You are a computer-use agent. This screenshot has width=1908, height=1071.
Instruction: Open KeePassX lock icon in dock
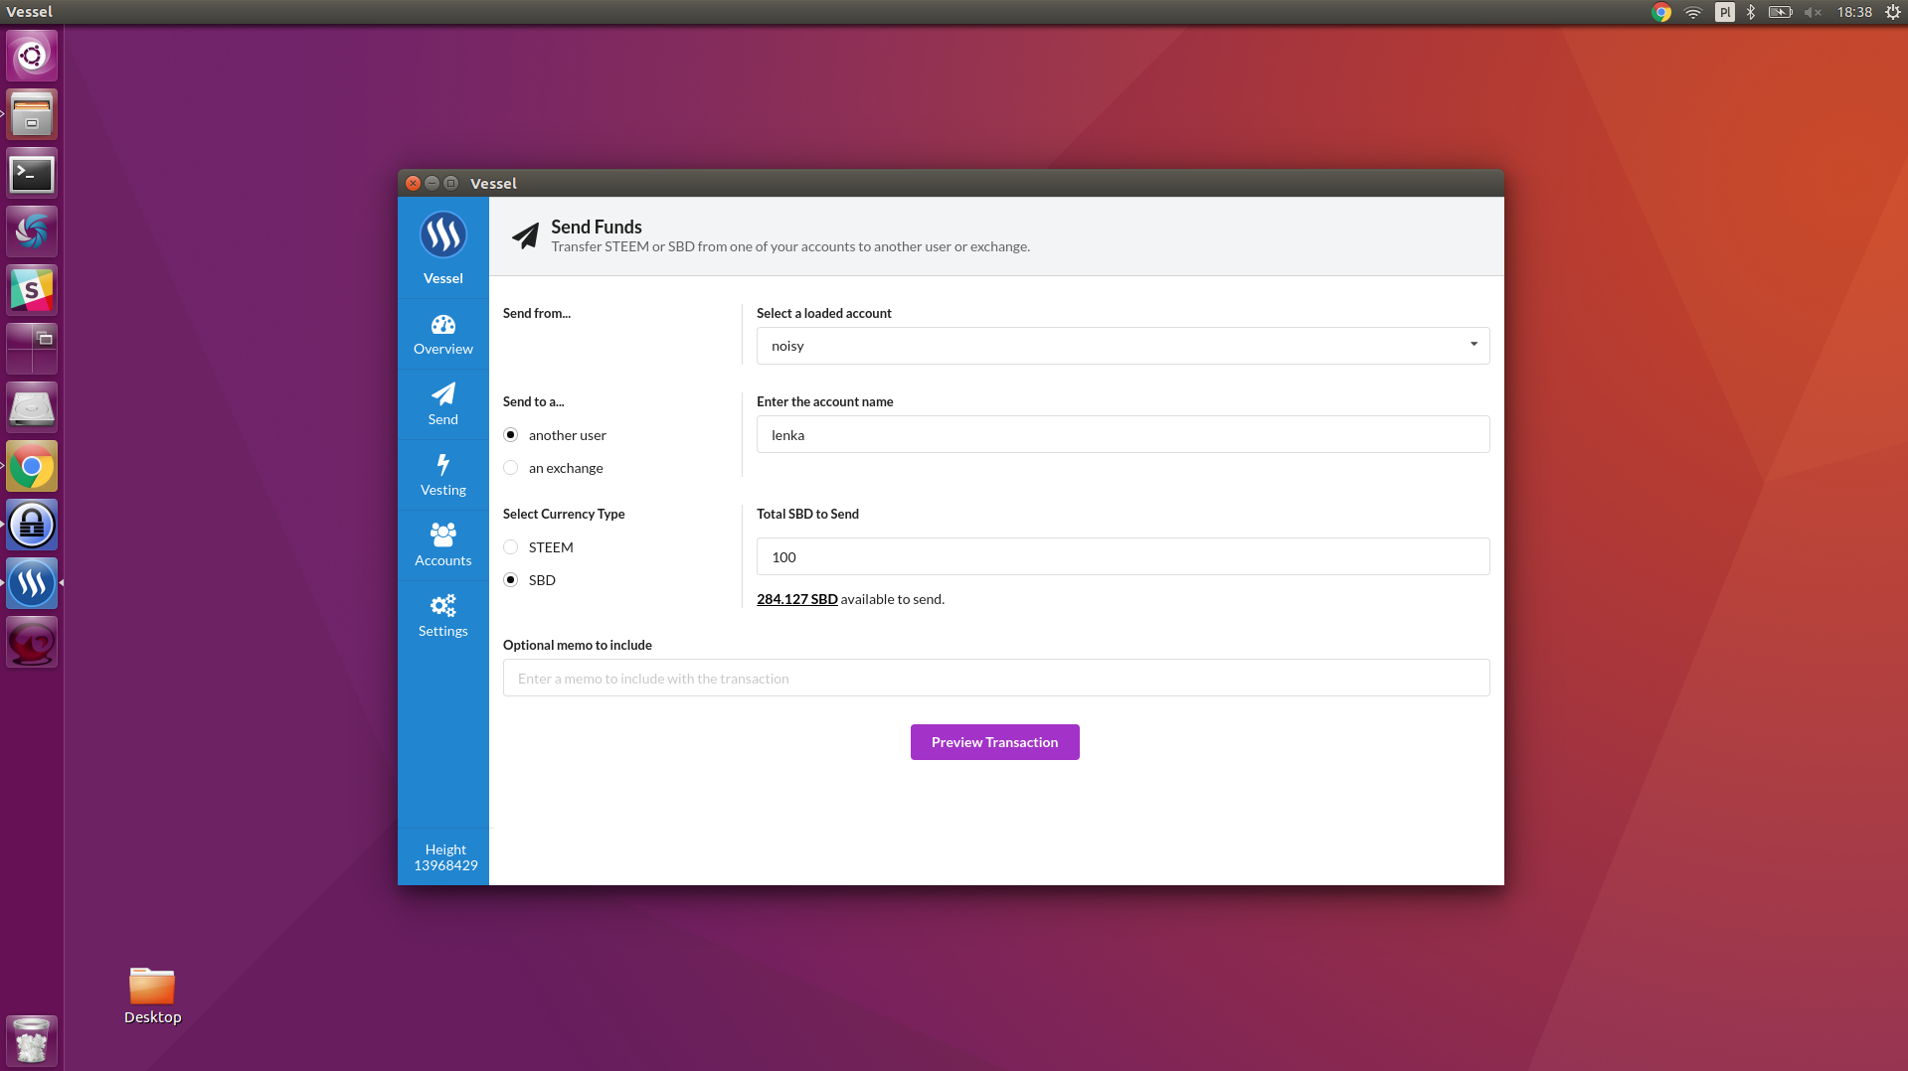tap(32, 525)
